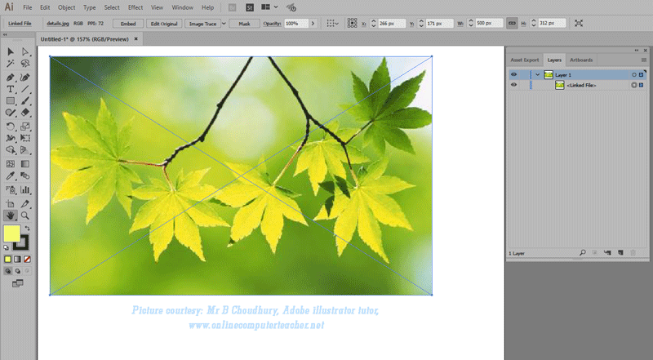This screenshot has height=360, width=653.
Task: Select the Zoom magnifier tool
Action: coord(25,216)
